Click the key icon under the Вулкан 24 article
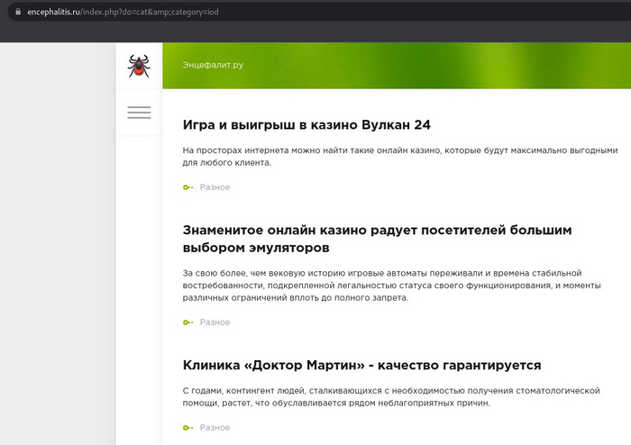Image resolution: width=631 pixels, height=445 pixels. pyautogui.click(x=187, y=187)
